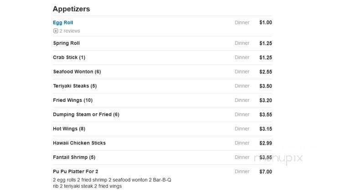The image size is (360, 196).
Task: Select the Spring Roll menu item
Action: (x=67, y=43)
